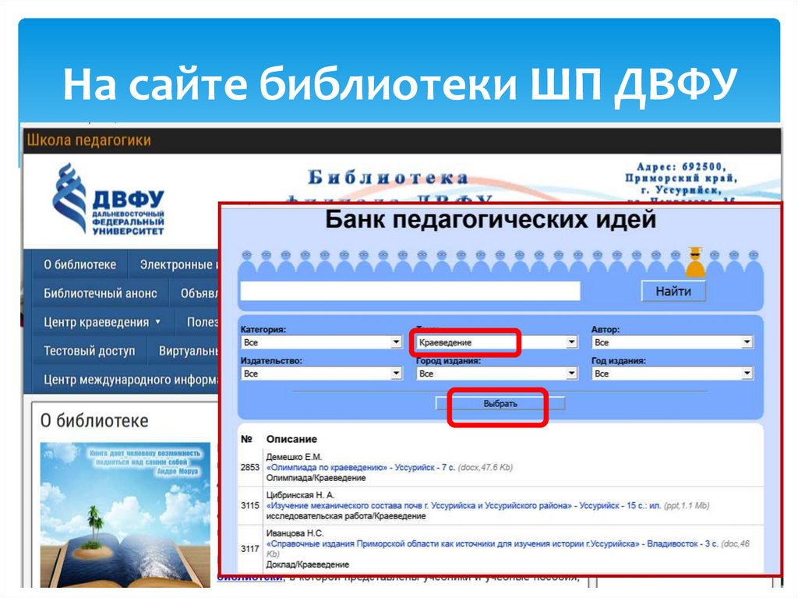This screenshot has height=598, width=798.
Task: Open the О библиотеке menu item
Action: tap(80, 264)
